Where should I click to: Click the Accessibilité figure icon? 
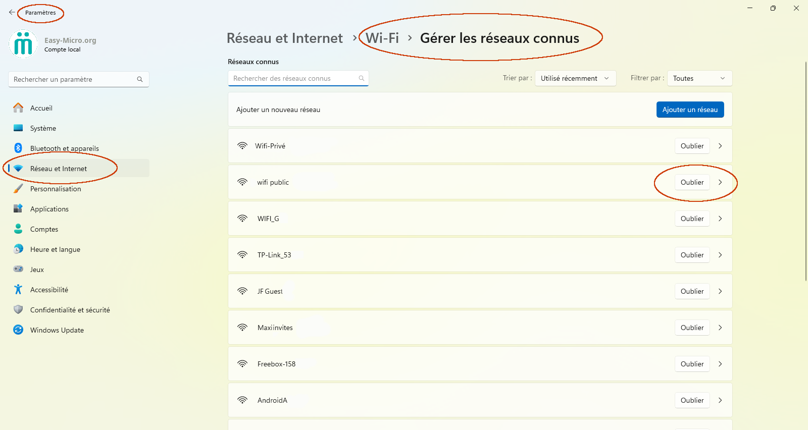pos(18,289)
